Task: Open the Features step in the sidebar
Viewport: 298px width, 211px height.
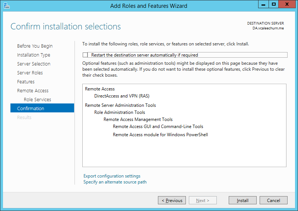Action: click(x=26, y=81)
